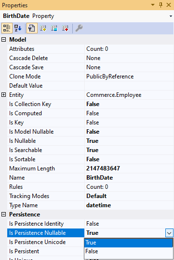
Task: Pin the Properties panel
Action: click(161, 5)
